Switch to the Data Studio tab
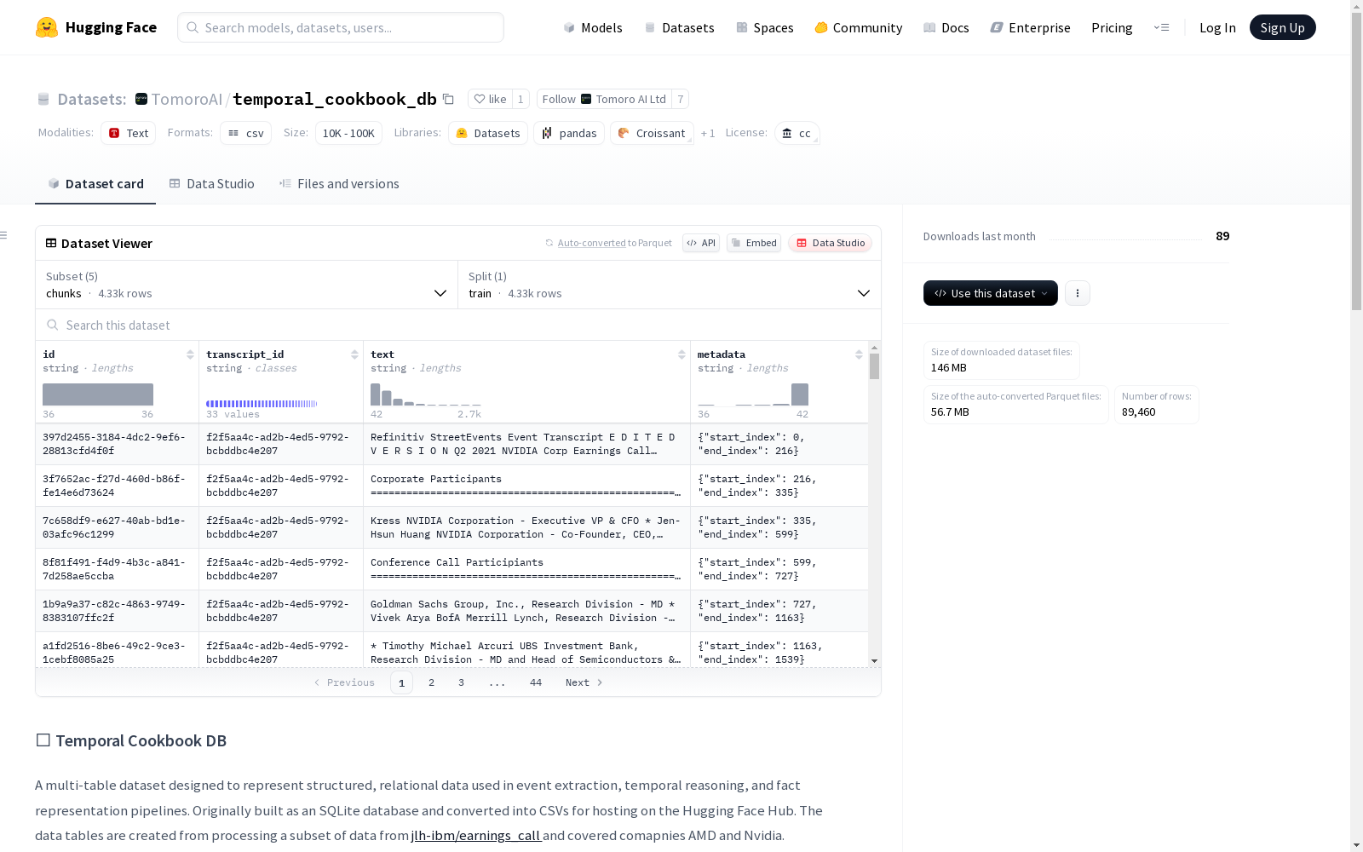 [x=212, y=184]
